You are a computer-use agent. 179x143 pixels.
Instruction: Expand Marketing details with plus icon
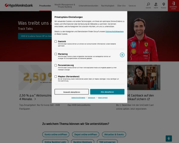(122, 55)
